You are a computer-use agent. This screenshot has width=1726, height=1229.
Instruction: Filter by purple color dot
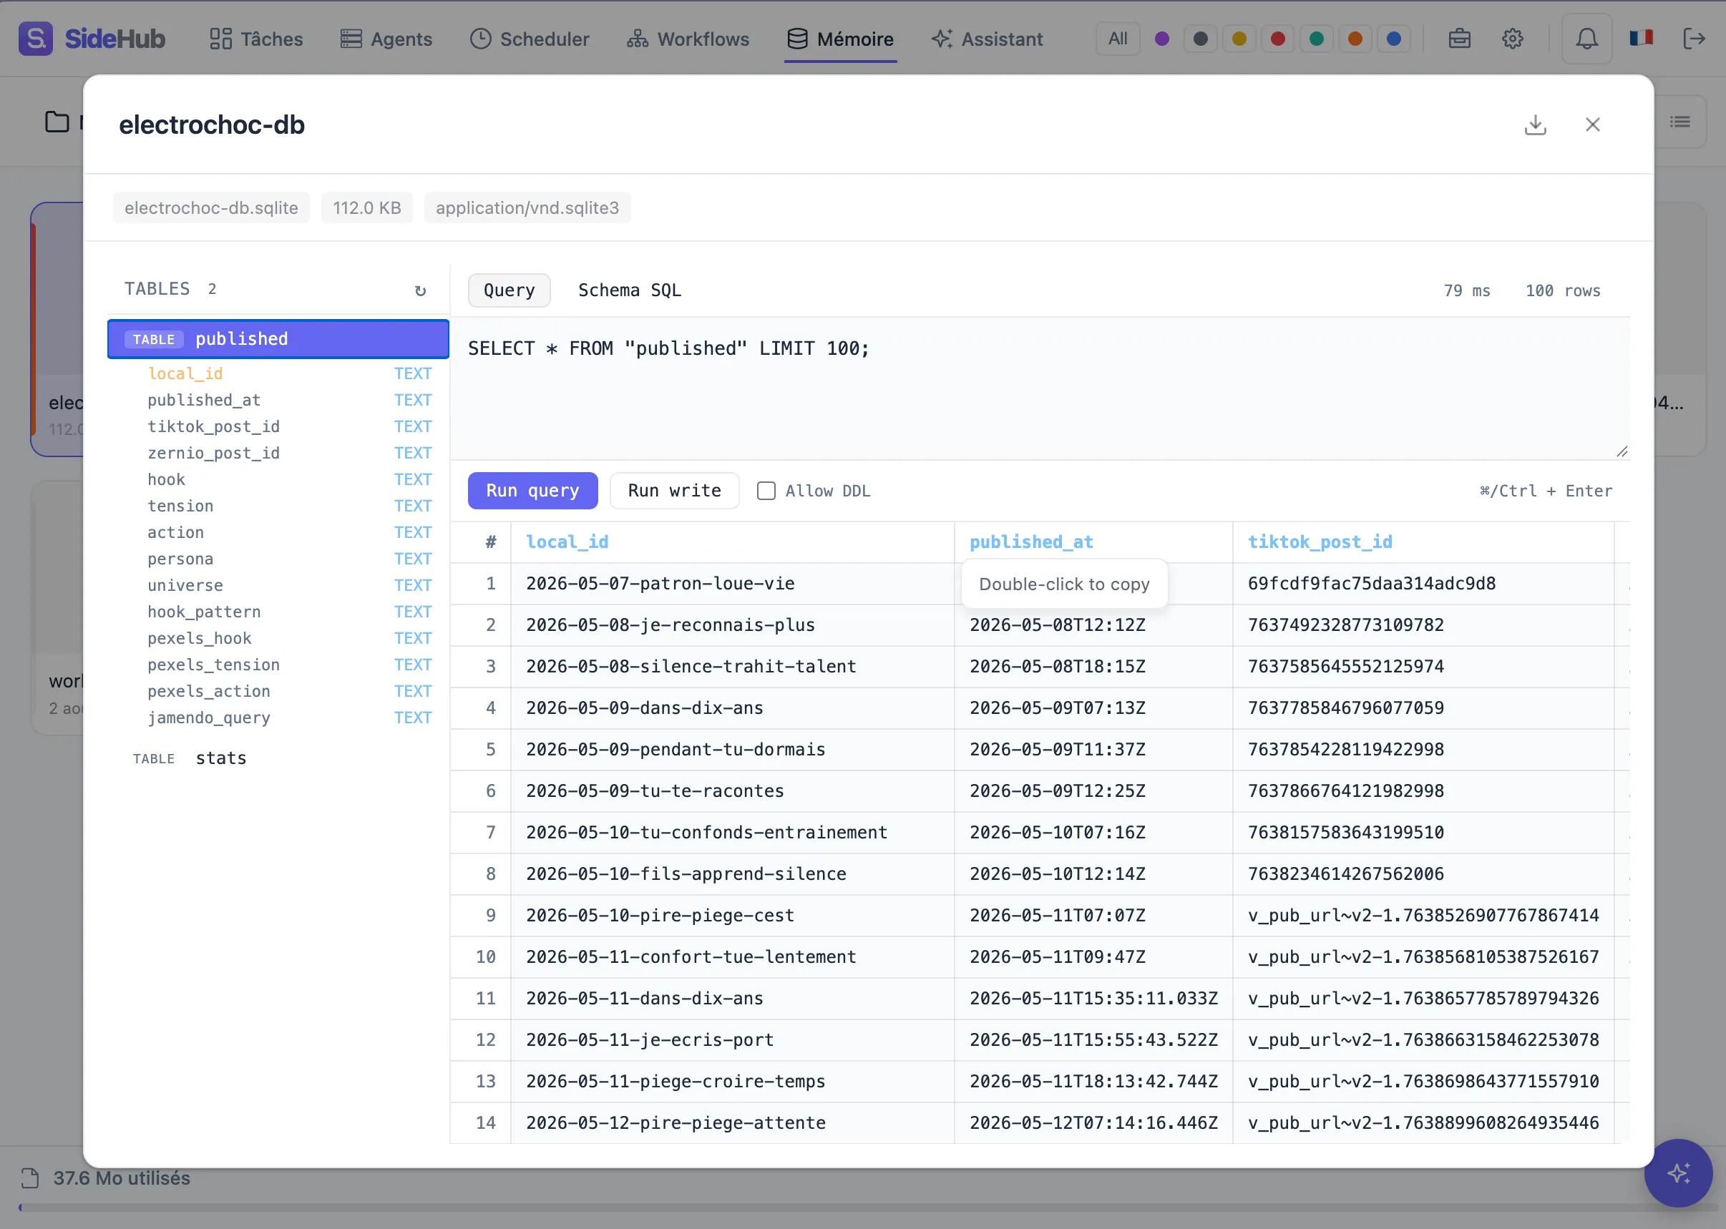click(x=1161, y=39)
